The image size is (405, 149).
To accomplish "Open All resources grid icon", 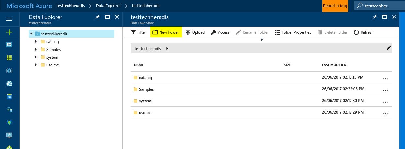I will [9, 58].
